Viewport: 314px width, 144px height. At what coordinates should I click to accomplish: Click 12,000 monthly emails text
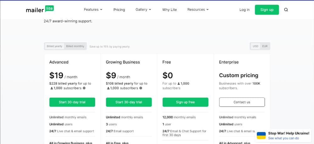[179, 117]
